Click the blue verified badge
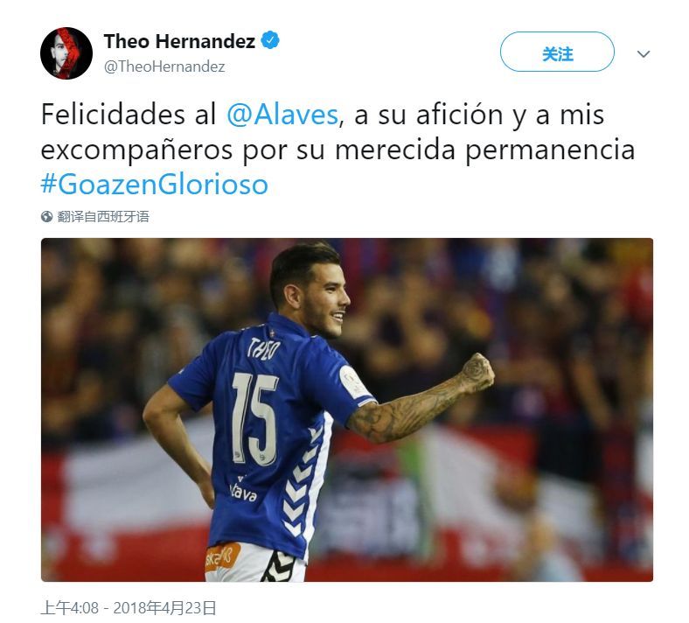Screen dimensions: 689x623 [270, 40]
